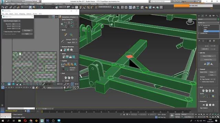Click the Open UV Editor button
This screenshot has width=220, height=123.
pyautogui.click(x=208, y=56)
